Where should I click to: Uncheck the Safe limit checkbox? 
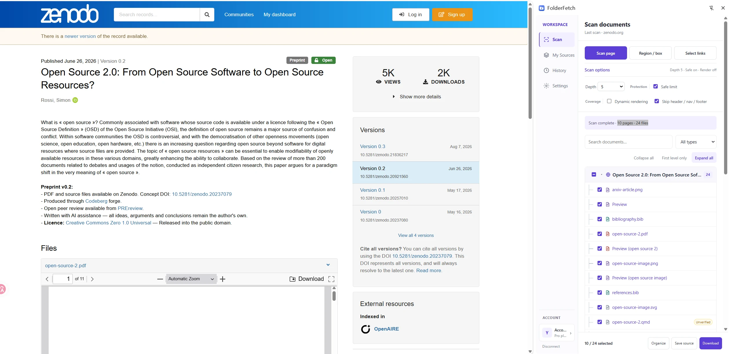pyautogui.click(x=656, y=86)
